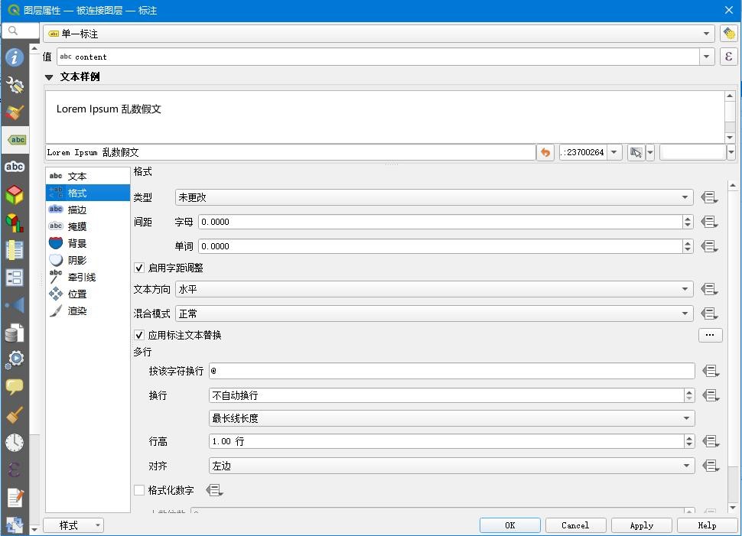This screenshot has height=536, width=742.
Task: Open the Temporal clock icon in sidebar
Action: point(15,443)
